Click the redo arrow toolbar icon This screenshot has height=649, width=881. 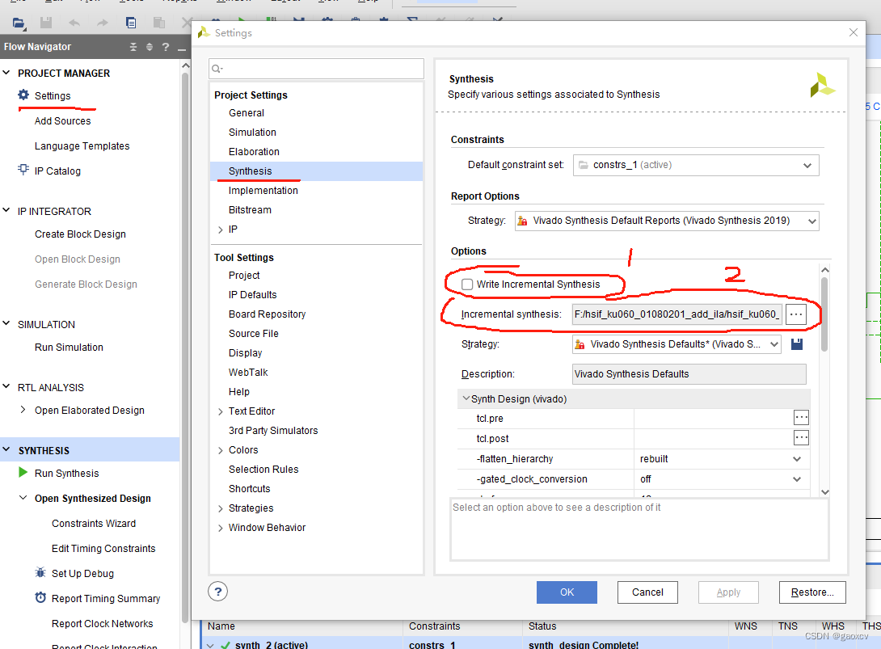pyautogui.click(x=103, y=23)
